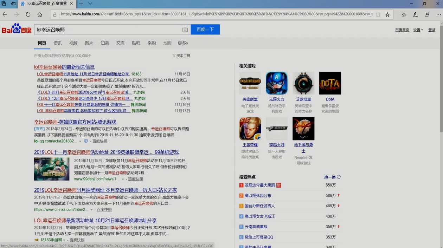Viewport: 443px width, 248px height.
Task: Open hot search 高以翔死因公布
Action: click(258, 196)
